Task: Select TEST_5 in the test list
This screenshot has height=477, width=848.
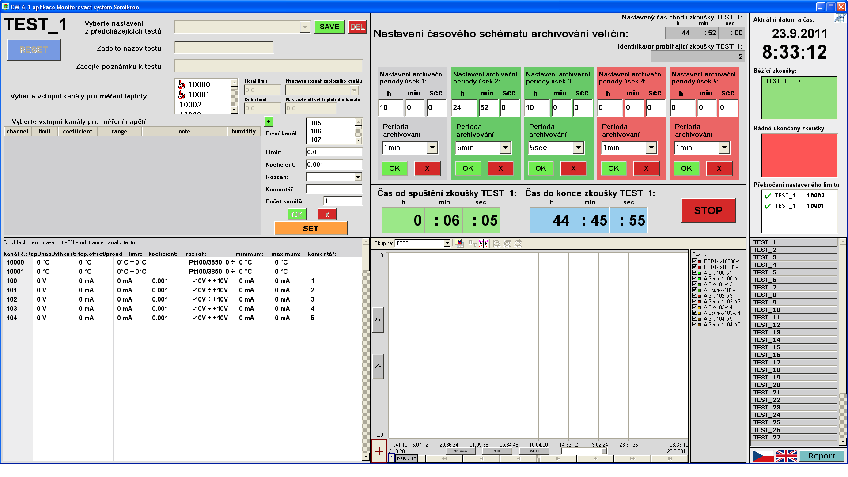Action: click(793, 273)
